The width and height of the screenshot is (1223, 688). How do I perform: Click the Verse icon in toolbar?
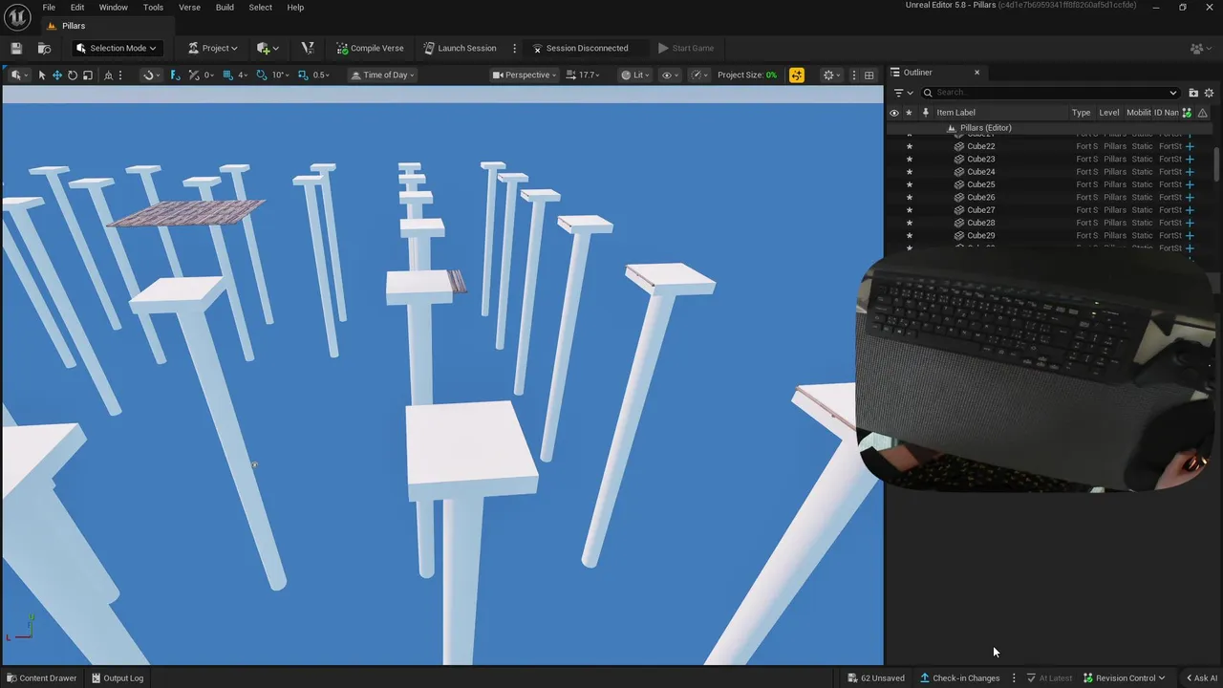(307, 48)
